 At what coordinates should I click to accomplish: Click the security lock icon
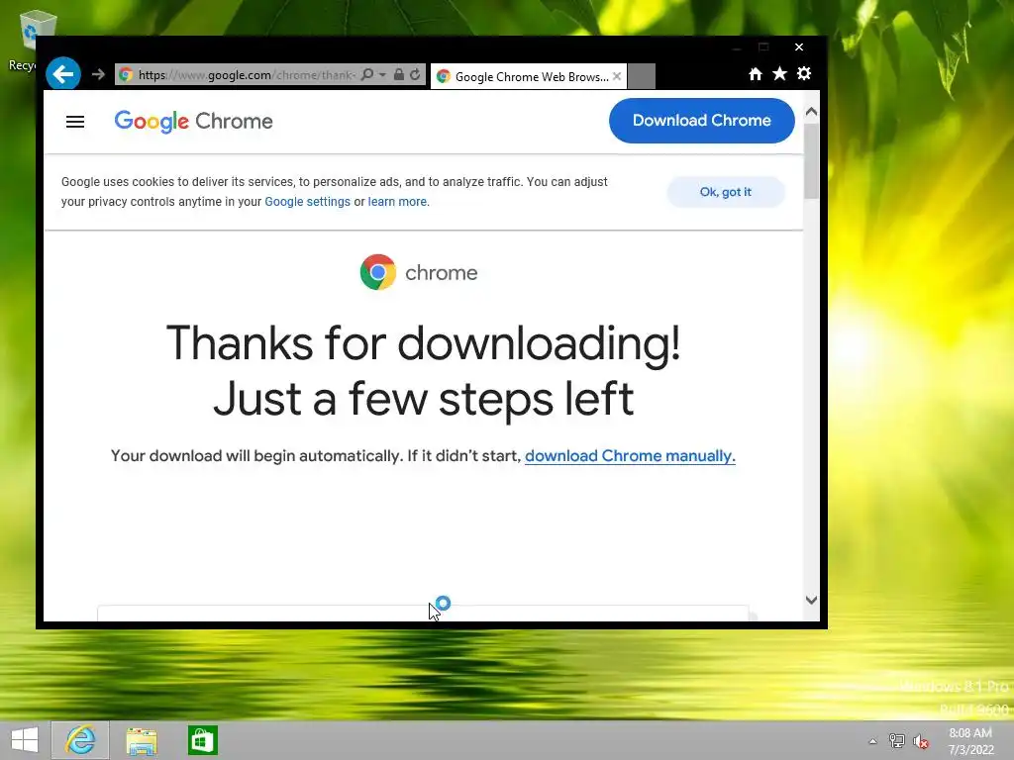(399, 75)
